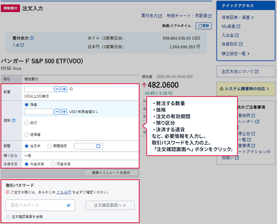277x224 pixels.
Task: Toggle password visibility eye icon
Action: coord(68,205)
